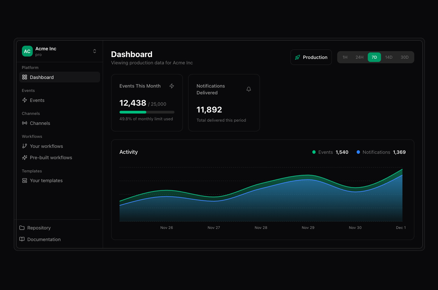Image resolution: width=438 pixels, height=290 pixels.
Task: Click the Documentation book icon
Action: 22,239
